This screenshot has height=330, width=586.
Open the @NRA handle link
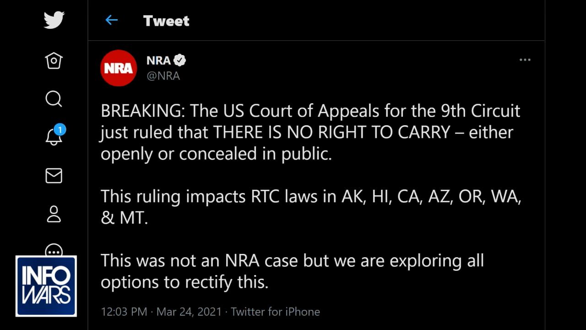pyautogui.click(x=163, y=76)
